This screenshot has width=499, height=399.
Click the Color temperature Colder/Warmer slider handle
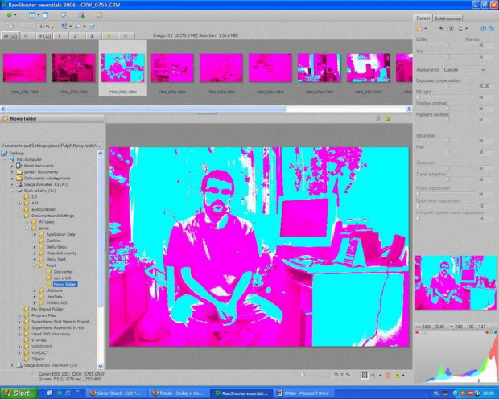point(447,45)
